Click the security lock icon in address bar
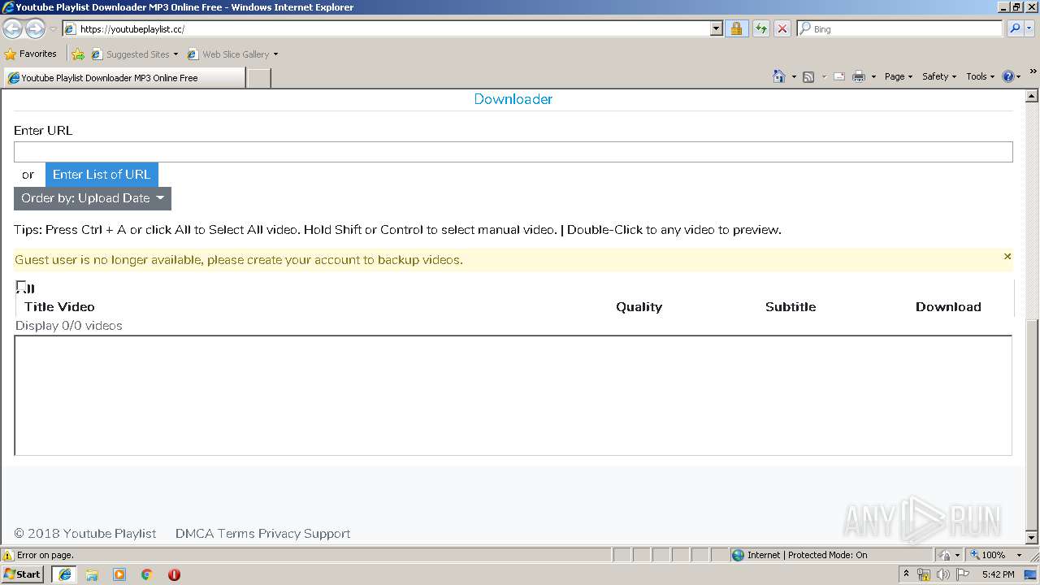This screenshot has height=585, width=1040. [x=736, y=28]
